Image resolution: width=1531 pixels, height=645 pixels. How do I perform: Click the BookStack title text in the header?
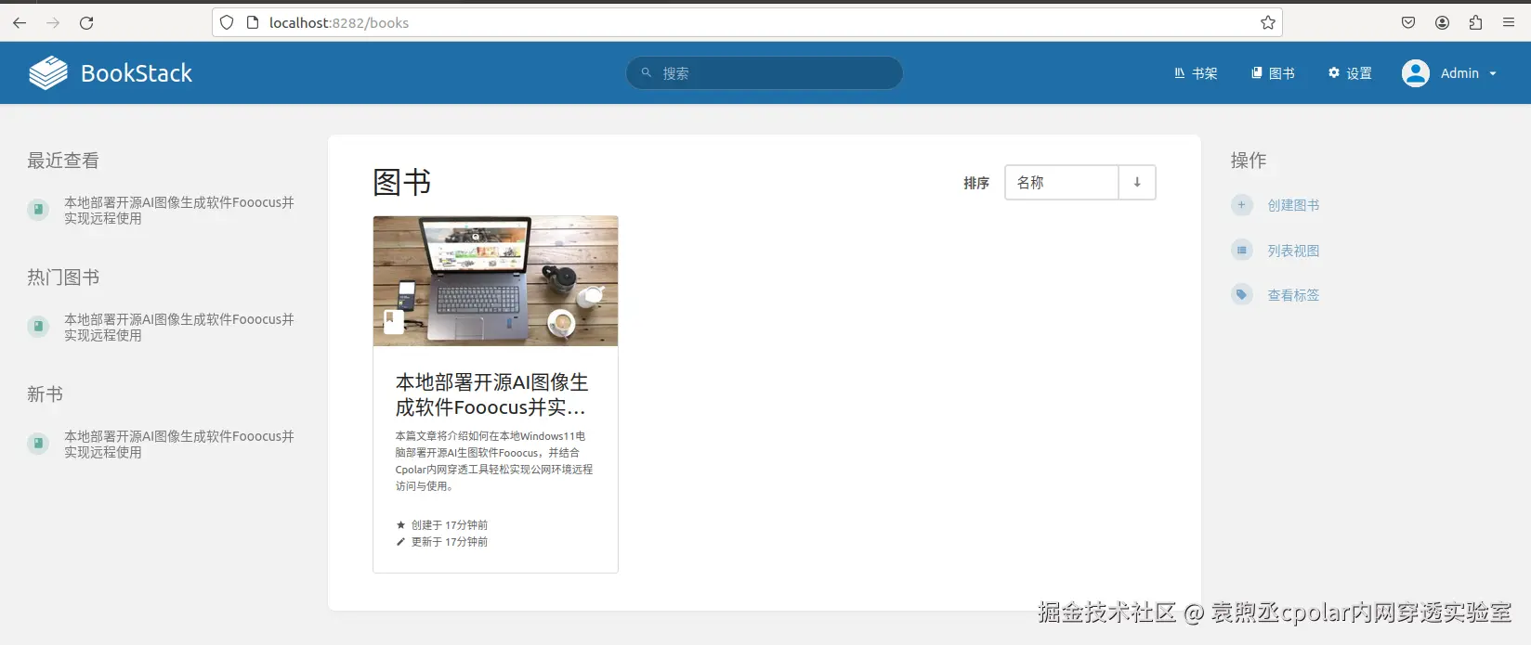137,73
